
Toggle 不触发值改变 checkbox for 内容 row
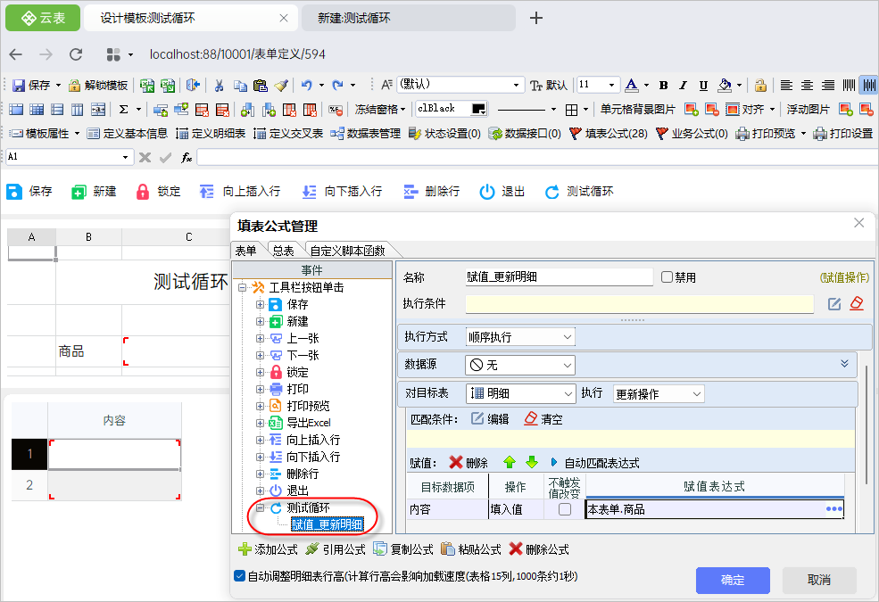[x=565, y=509]
